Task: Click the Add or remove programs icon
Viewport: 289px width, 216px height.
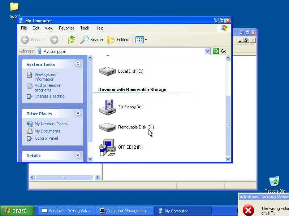Action: [30, 86]
